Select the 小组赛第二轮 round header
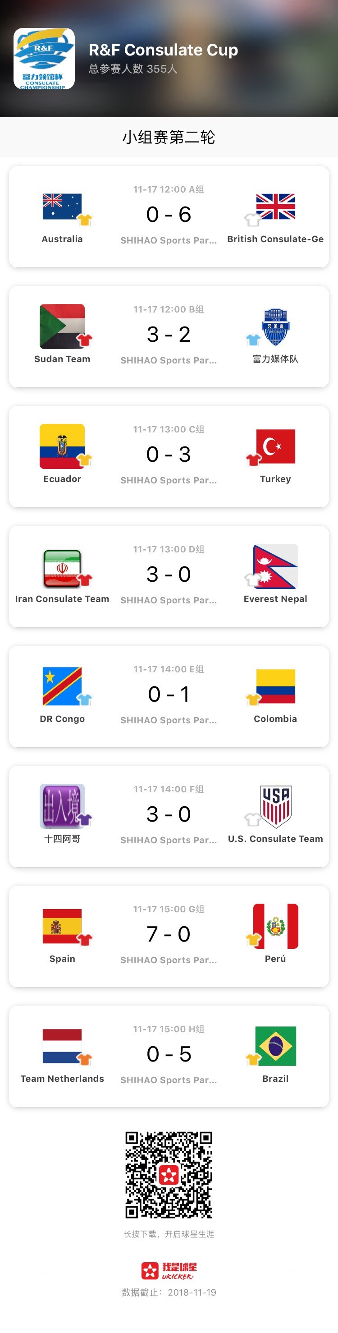The height and width of the screenshot is (1333, 338). (x=169, y=137)
